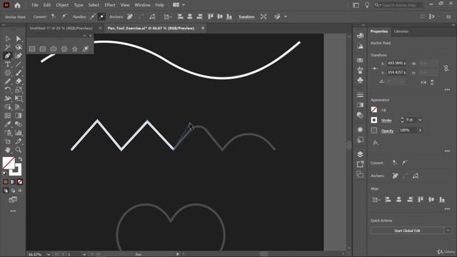The height and width of the screenshot is (257, 457).
Task: Click the Fill swatch in Properties panel
Action: 374,110
